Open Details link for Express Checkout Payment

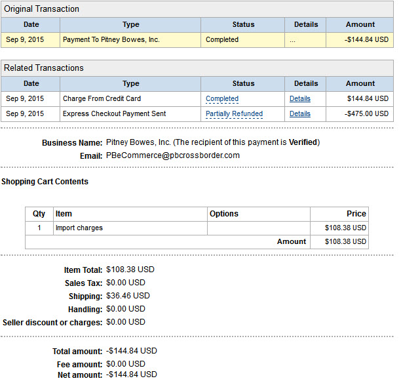299,113
